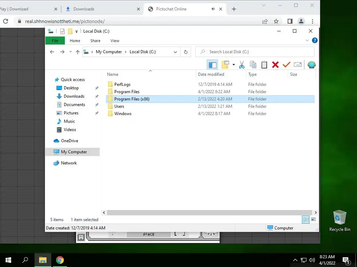
Task: Collapse the ribbon with the chevron
Action: 307,40
